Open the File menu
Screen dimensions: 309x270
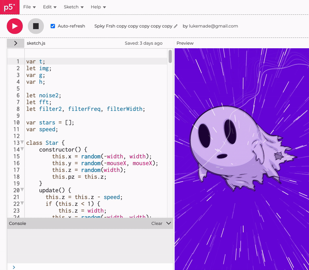tap(29, 7)
